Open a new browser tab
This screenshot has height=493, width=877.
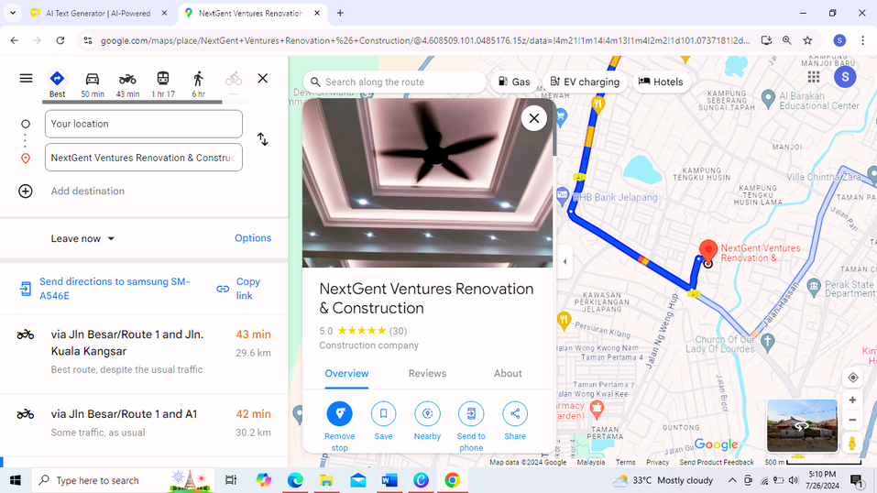[x=340, y=13]
